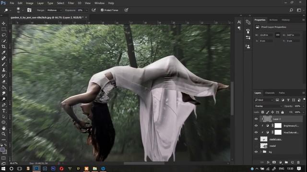Select the Clone Stamp tool
This screenshot has height=172, width=307.
(x=3, y=70)
